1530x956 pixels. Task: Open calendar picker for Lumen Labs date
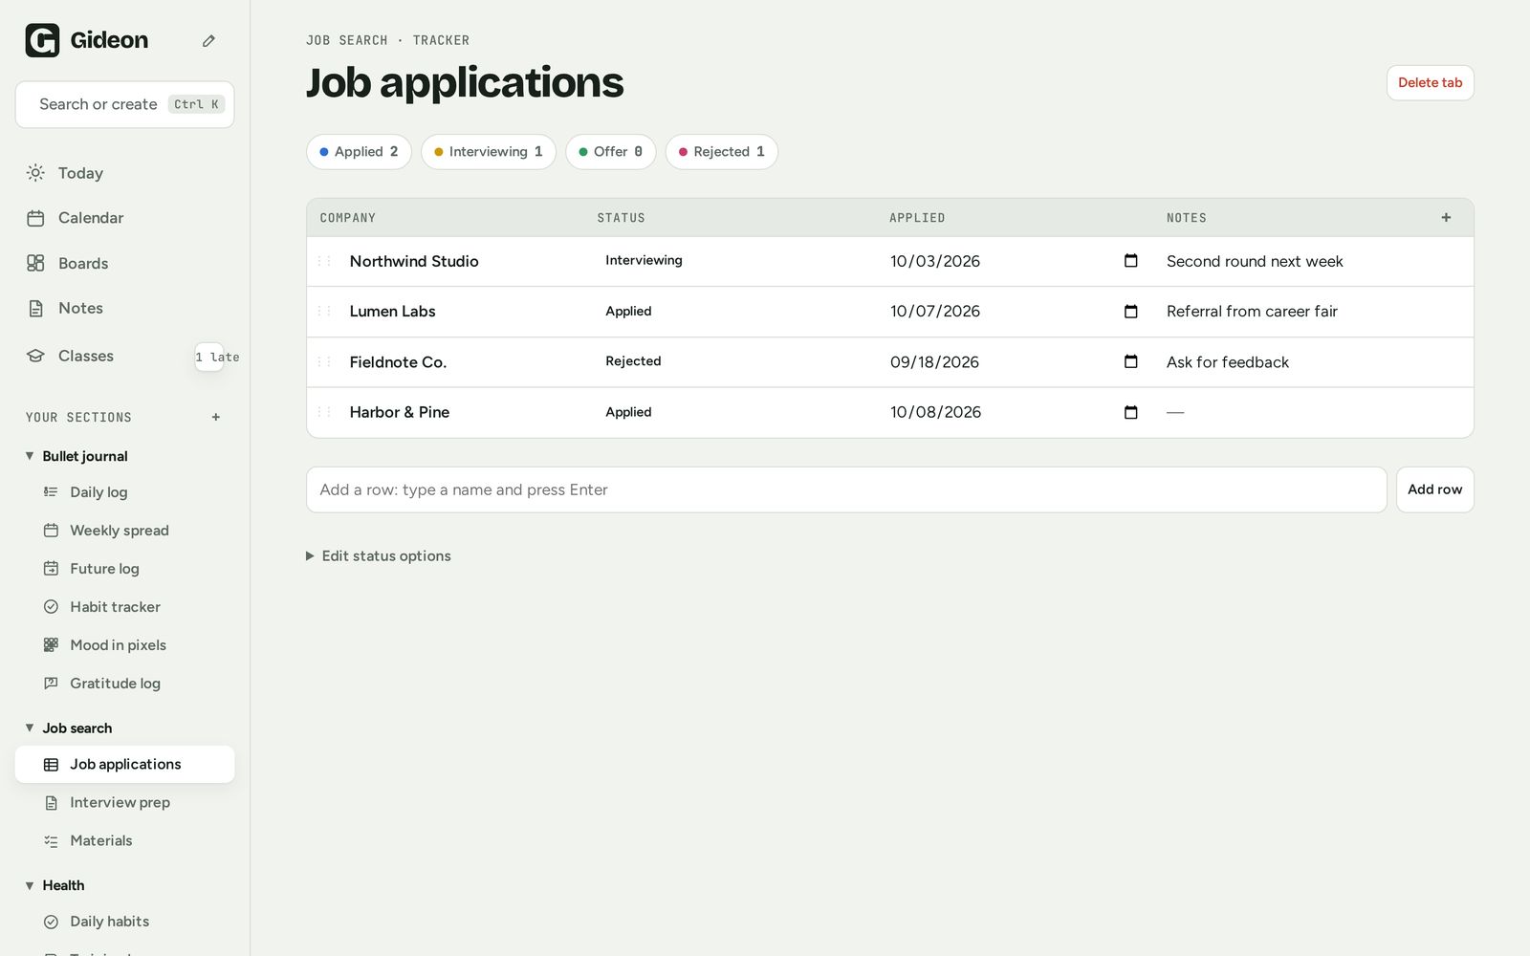(x=1130, y=312)
